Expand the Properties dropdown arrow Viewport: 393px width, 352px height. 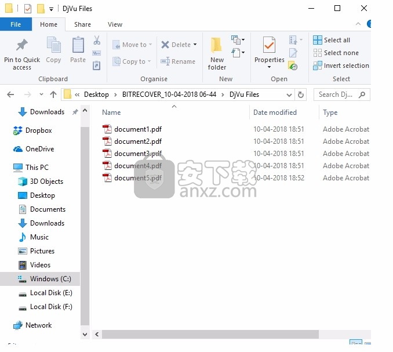point(269,67)
